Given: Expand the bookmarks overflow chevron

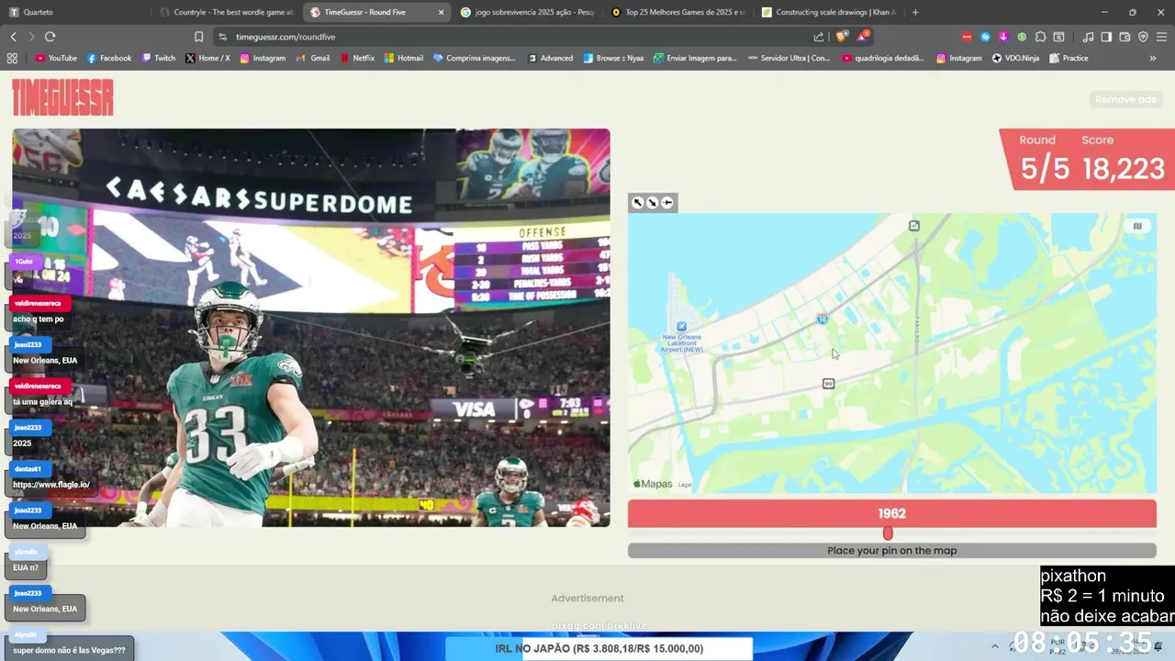Looking at the screenshot, I should tap(1153, 58).
